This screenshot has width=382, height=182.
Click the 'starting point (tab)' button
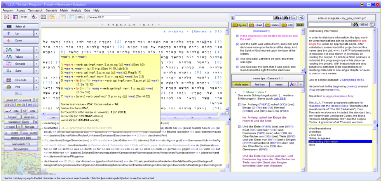21,138
